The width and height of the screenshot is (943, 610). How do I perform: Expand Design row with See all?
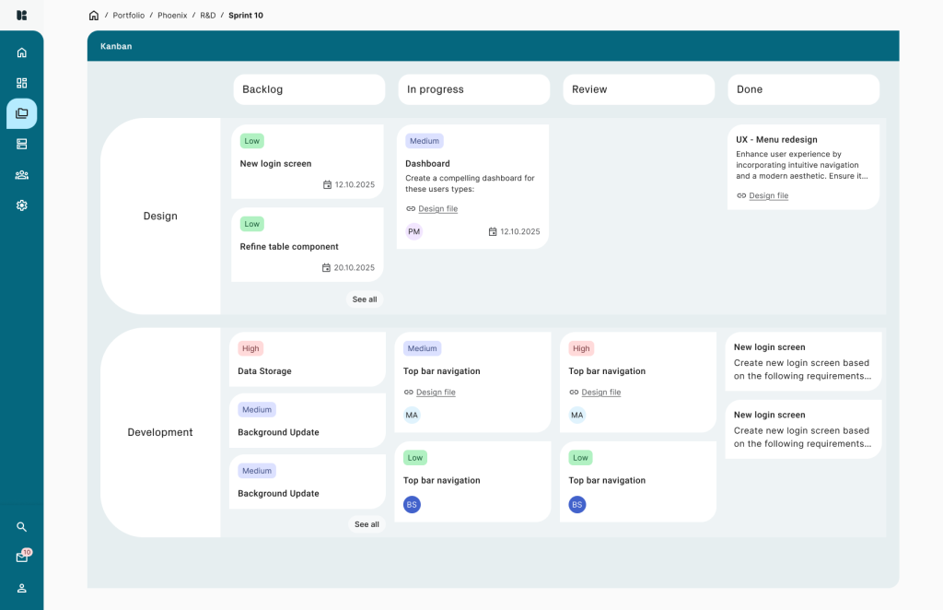point(365,299)
